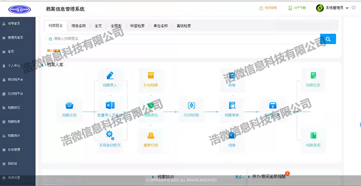Open the 拆卷 icon
Image resolution: width=361 pixels, height=186 pixels.
pyautogui.click(x=232, y=75)
